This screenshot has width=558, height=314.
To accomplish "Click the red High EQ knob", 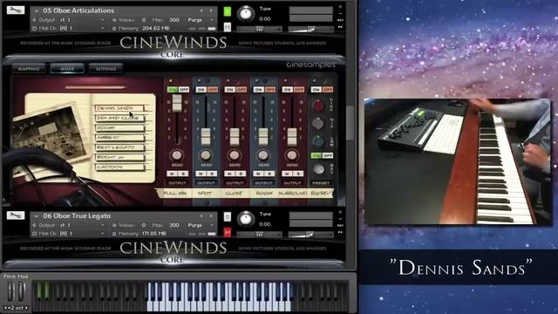I will click(317, 105).
